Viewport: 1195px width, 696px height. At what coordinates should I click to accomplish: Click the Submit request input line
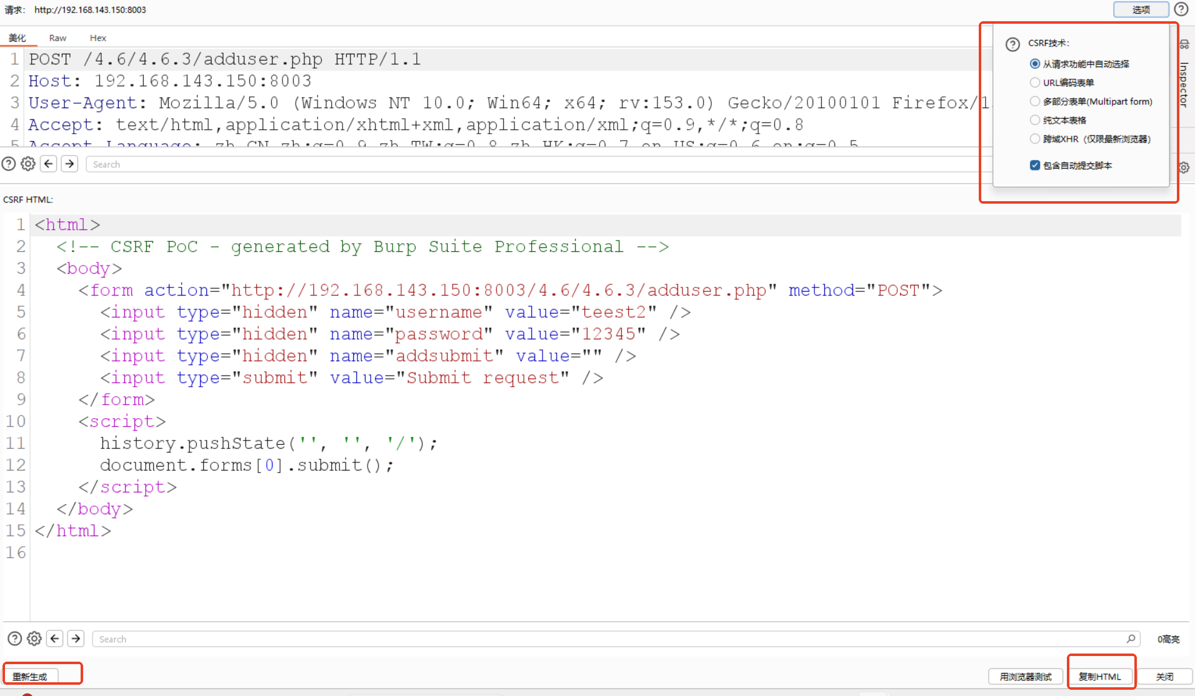pos(352,378)
